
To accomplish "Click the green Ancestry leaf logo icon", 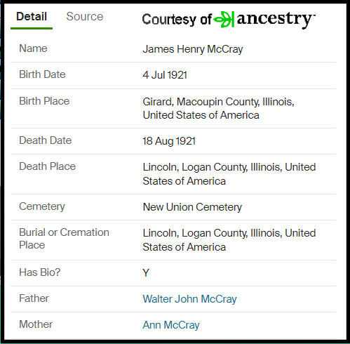I will [x=224, y=20].
